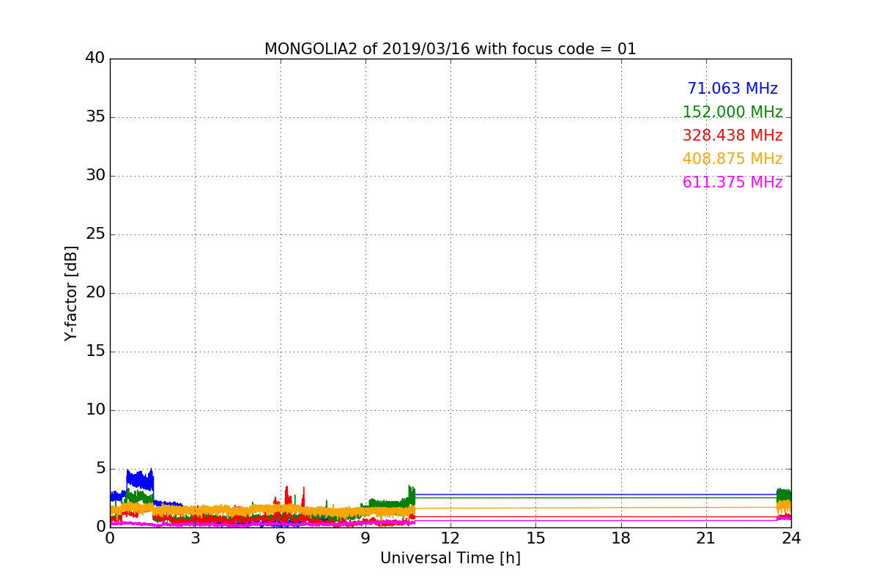This screenshot has width=879, height=586.
Task: Click the x-axis tick label 9
Action: pos(366,538)
